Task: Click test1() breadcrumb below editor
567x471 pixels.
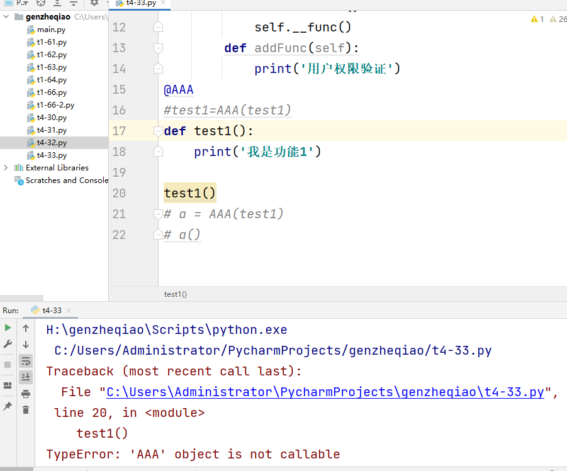Action: 176,294
